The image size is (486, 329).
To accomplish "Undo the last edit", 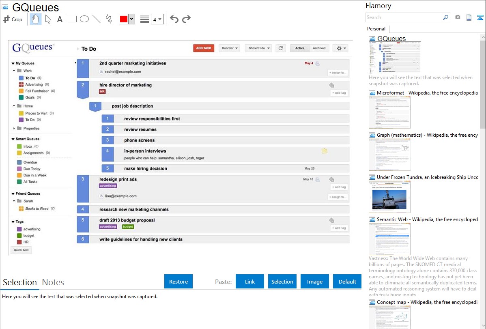I will coord(174,19).
